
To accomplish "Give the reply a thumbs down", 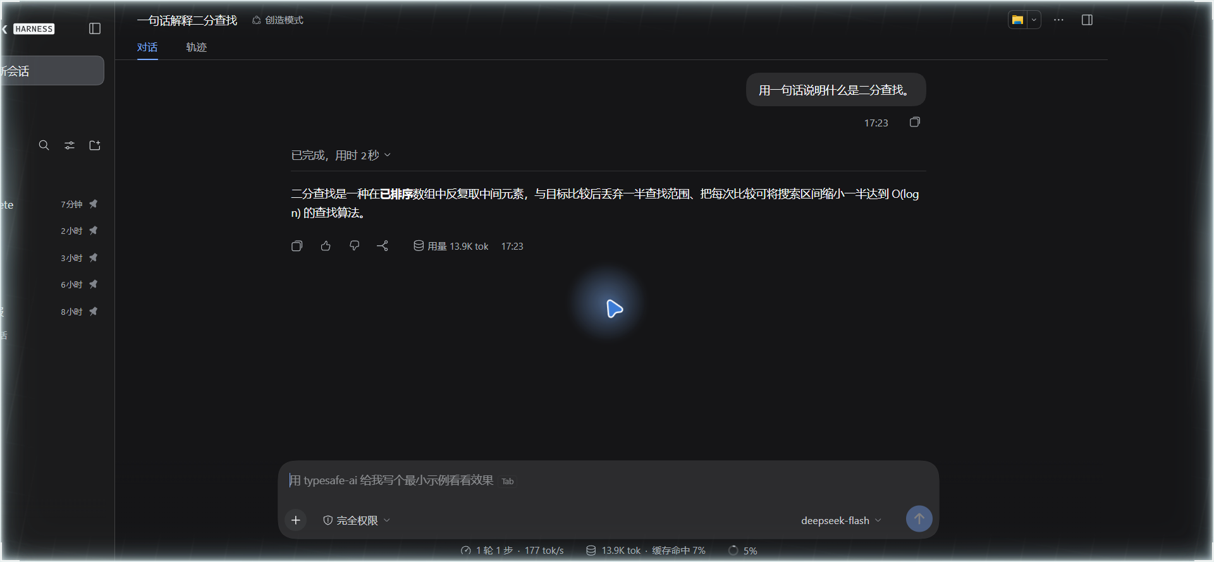I will [x=354, y=246].
